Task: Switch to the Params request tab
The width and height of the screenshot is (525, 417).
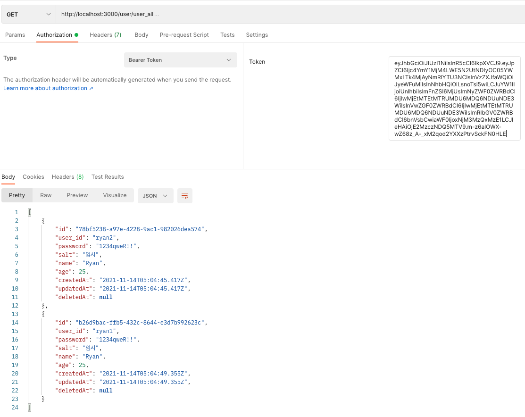Action: [x=15, y=34]
